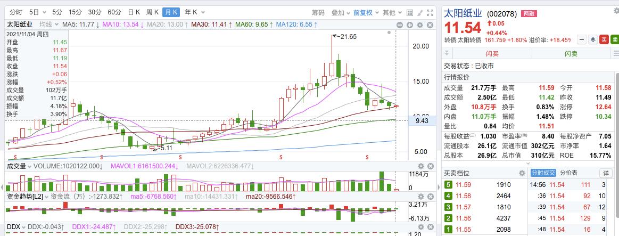Open 资金趋势 panel settings gear
The width and height of the screenshot is (619, 236).
421,197
